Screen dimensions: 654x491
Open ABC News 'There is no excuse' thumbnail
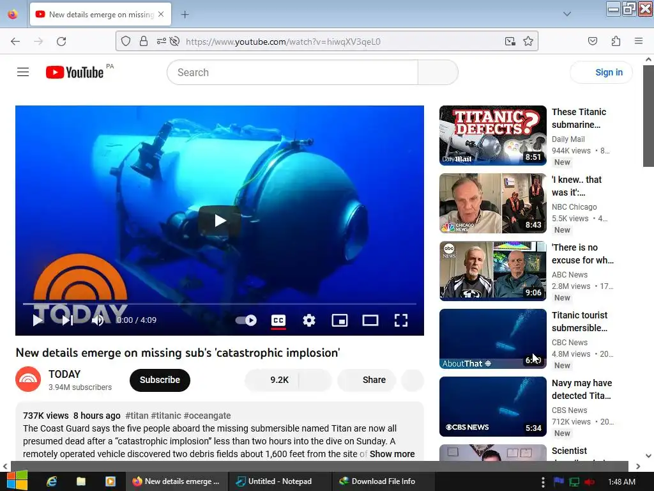click(492, 271)
